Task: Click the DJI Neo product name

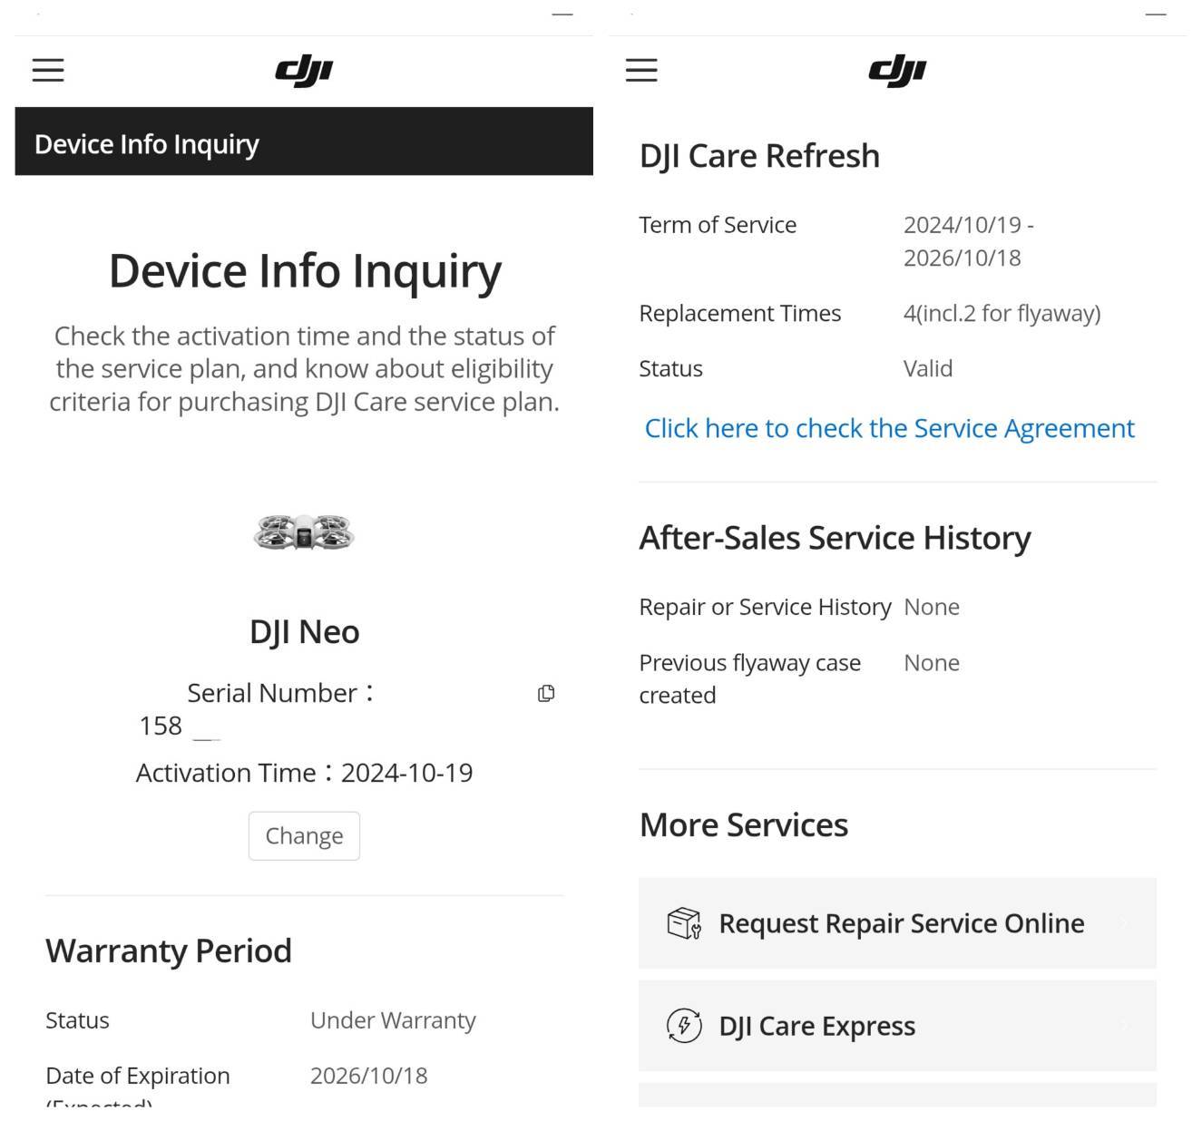Action: click(x=304, y=632)
